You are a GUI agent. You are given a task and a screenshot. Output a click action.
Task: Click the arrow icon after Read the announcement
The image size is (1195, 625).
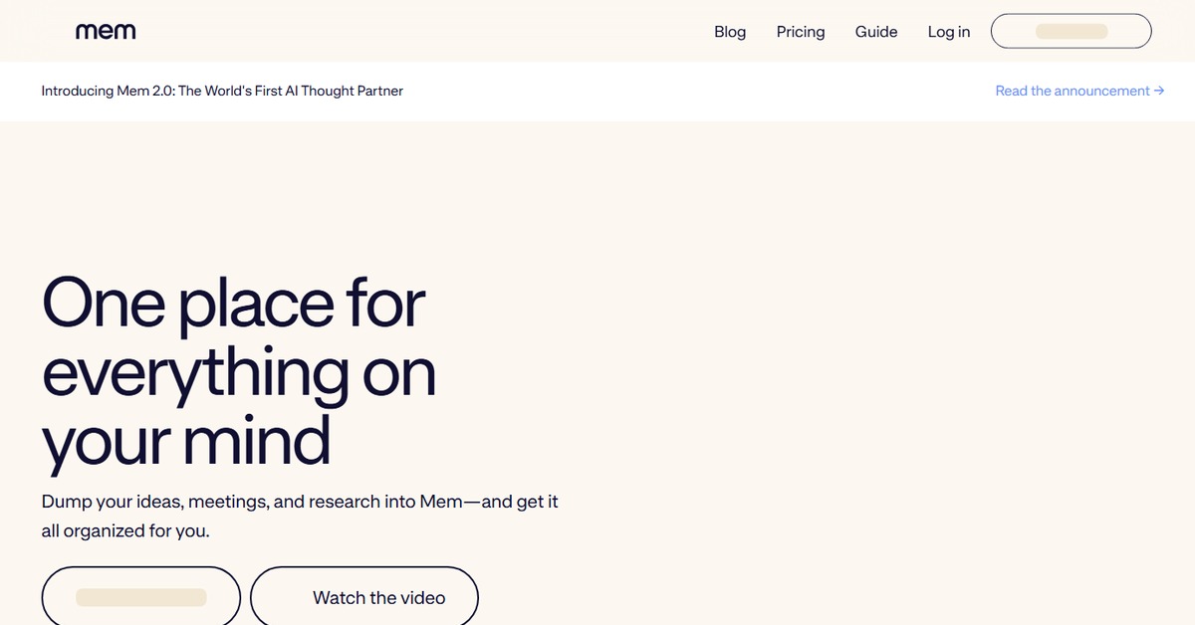pyautogui.click(x=1159, y=91)
